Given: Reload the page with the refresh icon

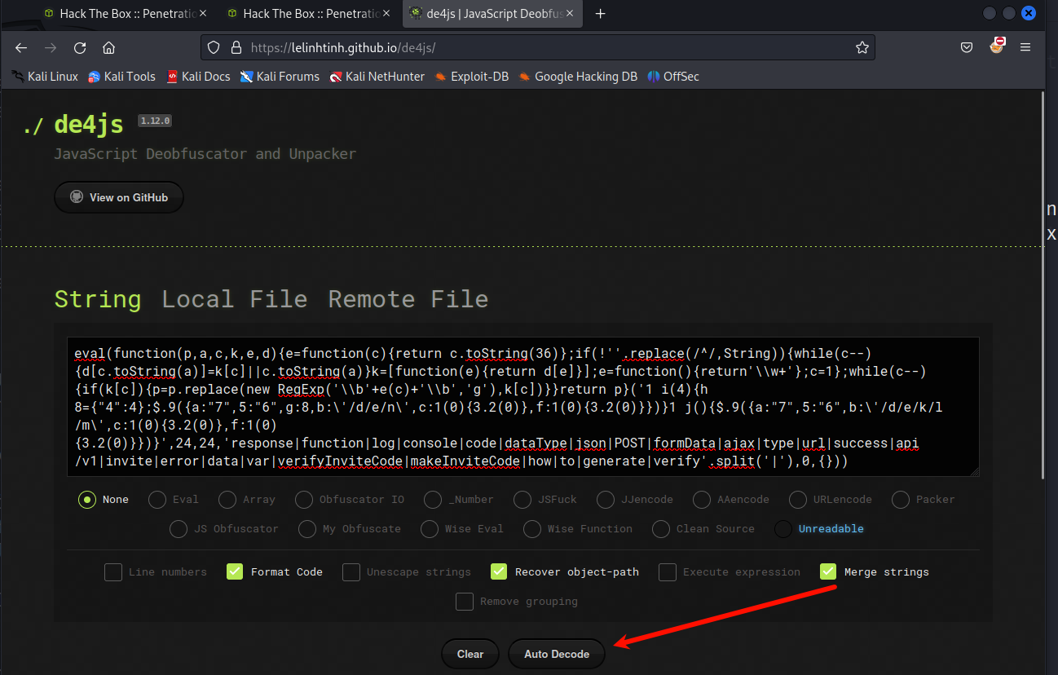Looking at the screenshot, I should coord(80,47).
